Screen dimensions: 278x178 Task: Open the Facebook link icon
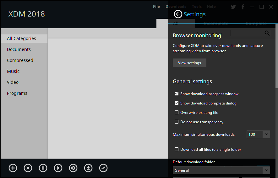243,7
